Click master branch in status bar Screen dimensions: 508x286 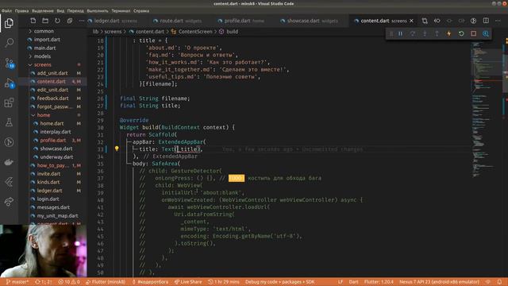17,282
